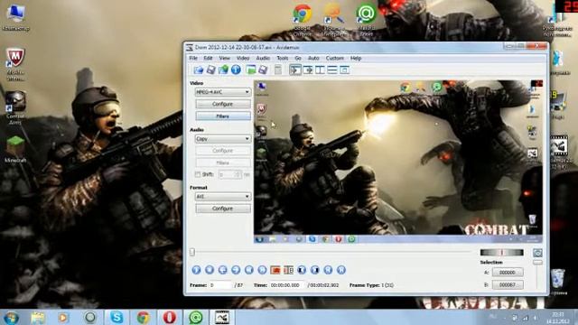Click the Save Project floppy icon beside calculator
The image size is (578, 325).
pos(263,70)
